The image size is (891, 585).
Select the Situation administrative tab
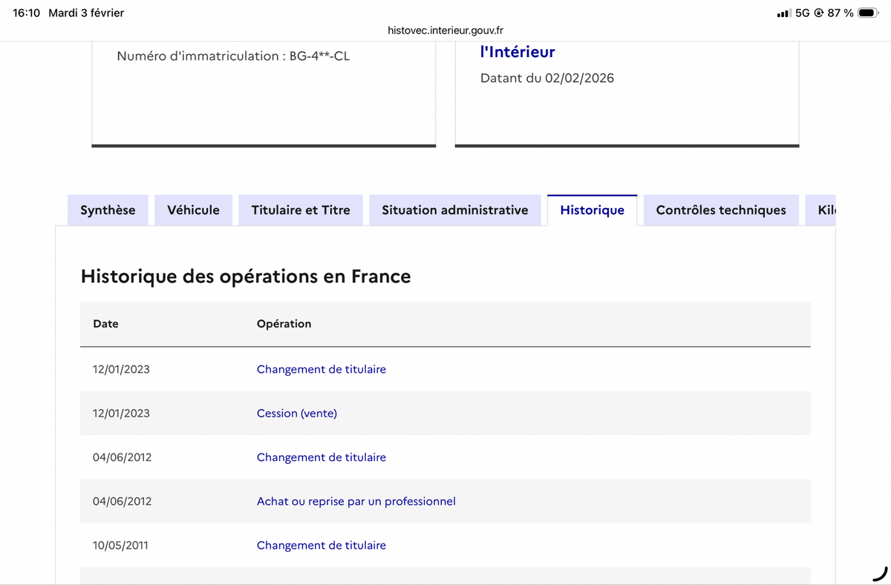coord(455,210)
